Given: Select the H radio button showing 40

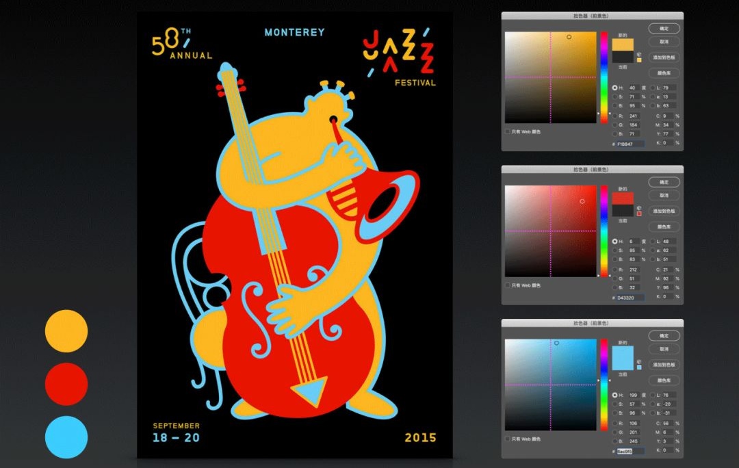Looking at the screenshot, I should 614,88.
